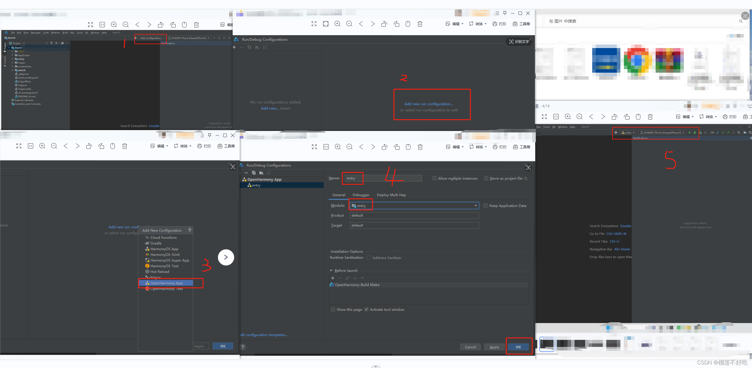This screenshot has width=752, height=368.
Task: Open the Module entry dropdown arrow
Action: (x=476, y=206)
